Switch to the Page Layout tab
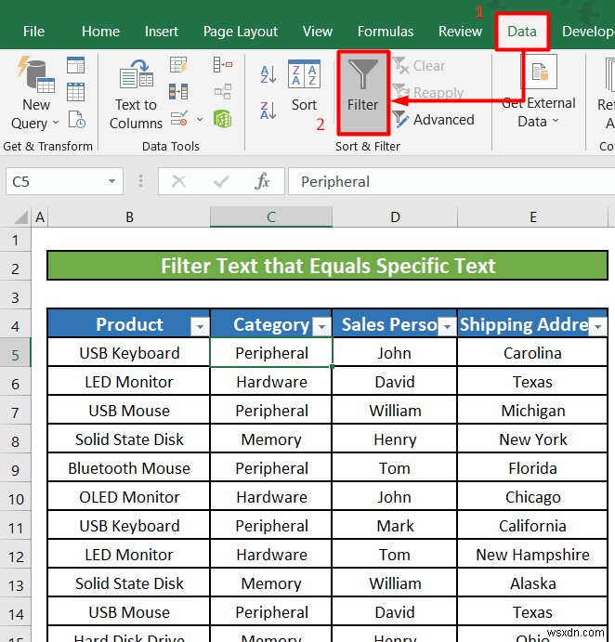The image size is (615, 642). click(241, 32)
